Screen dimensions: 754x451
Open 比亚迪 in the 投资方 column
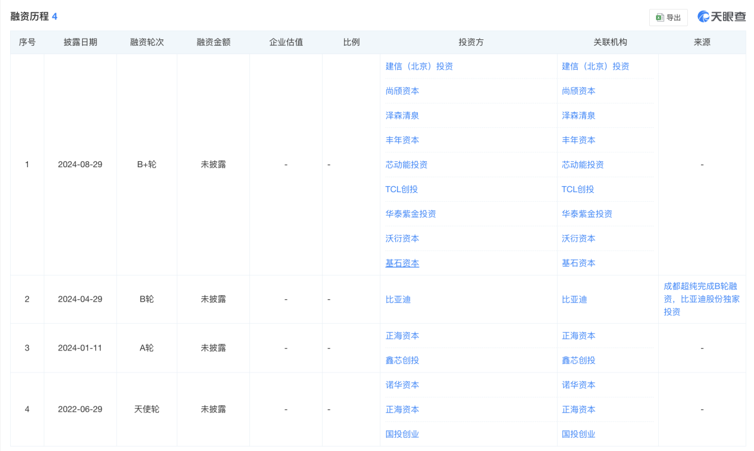pyautogui.click(x=398, y=299)
